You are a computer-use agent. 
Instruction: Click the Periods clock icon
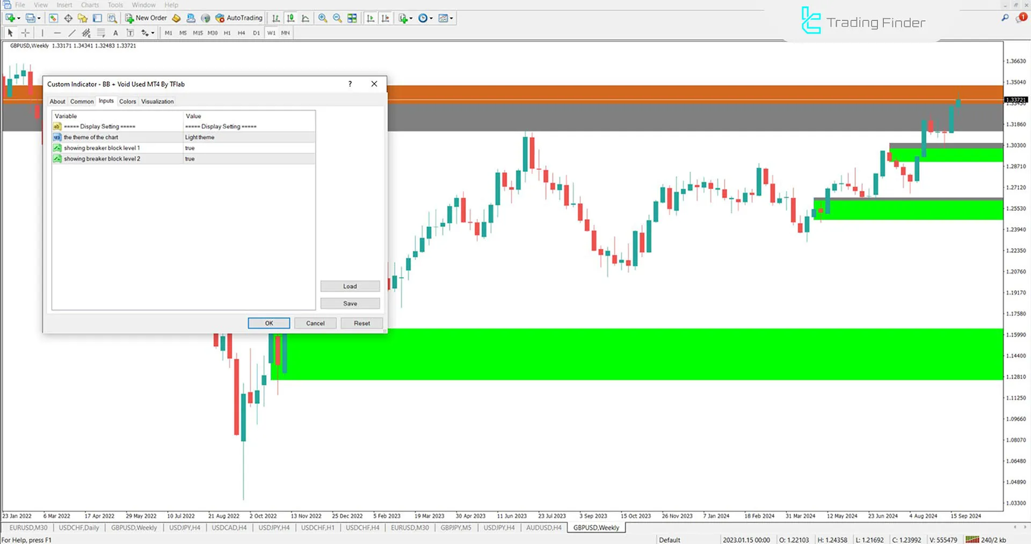pyautogui.click(x=423, y=18)
